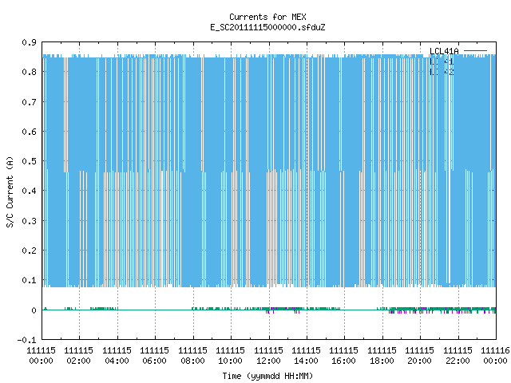Click the 0.4 y-axis tick label
The image size is (511, 383).
pos(29,191)
